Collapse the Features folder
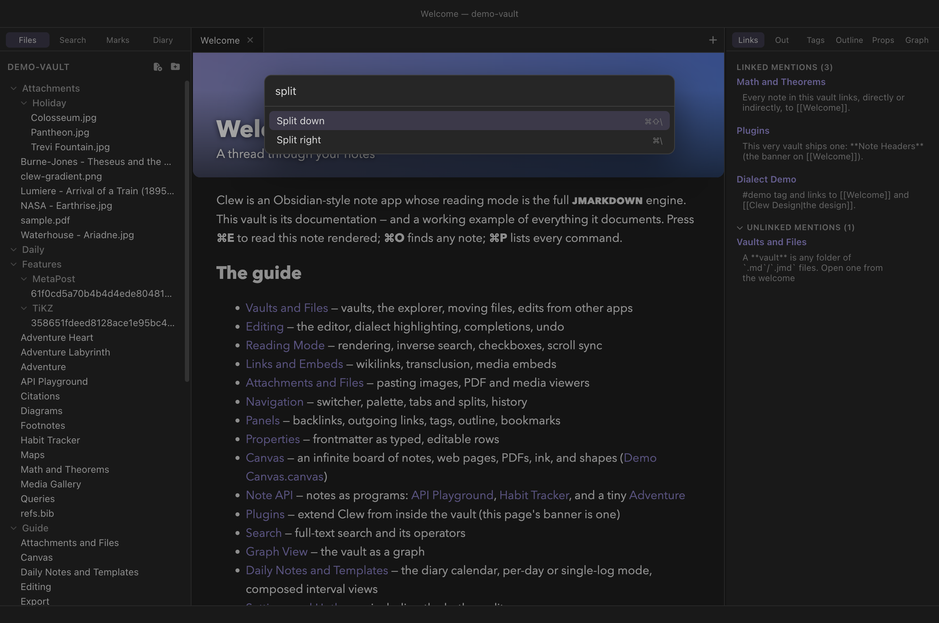This screenshot has height=623, width=939. click(x=14, y=264)
